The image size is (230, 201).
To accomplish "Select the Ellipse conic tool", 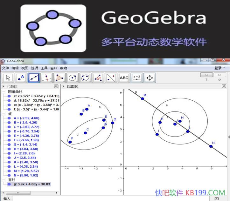I will 85,78.
